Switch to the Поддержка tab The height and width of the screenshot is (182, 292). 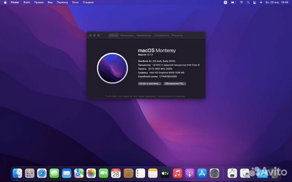[161, 35]
